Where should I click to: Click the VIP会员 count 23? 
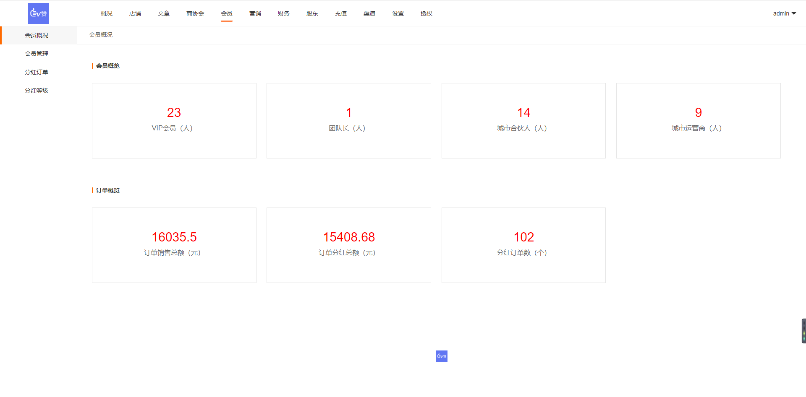click(174, 112)
